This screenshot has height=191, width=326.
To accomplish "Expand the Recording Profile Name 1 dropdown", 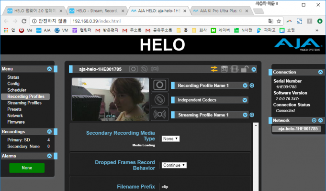I will click(245, 85).
